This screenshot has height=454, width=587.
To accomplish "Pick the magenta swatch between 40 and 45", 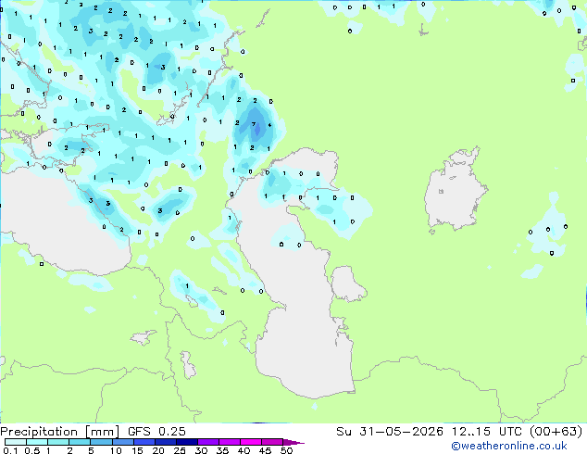I will (251, 442).
